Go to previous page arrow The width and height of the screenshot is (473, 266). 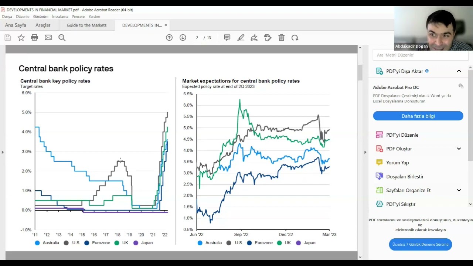[169, 38]
